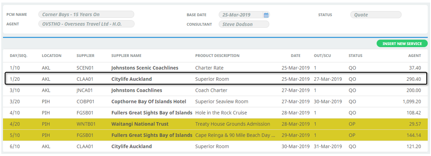Screen dimensions: 431x156
Task: Select the Base Date field 25-Mar-2019
Action: click(x=244, y=15)
